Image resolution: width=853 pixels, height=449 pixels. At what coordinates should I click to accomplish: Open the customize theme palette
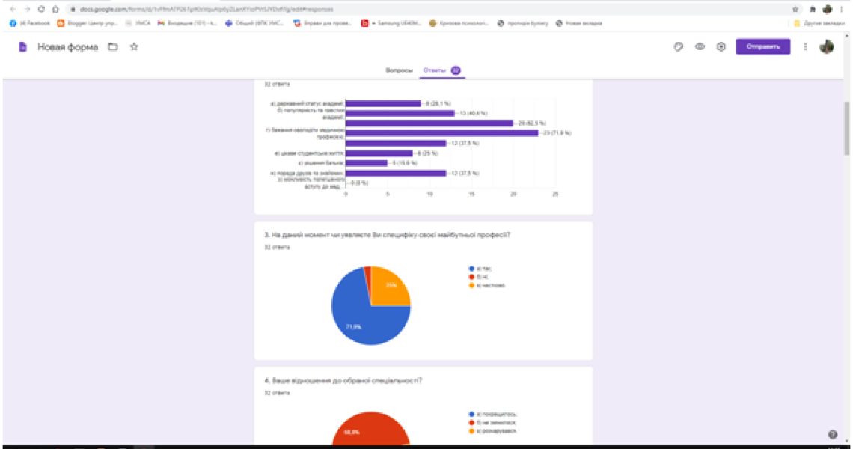pyautogui.click(x=679, y=47)
